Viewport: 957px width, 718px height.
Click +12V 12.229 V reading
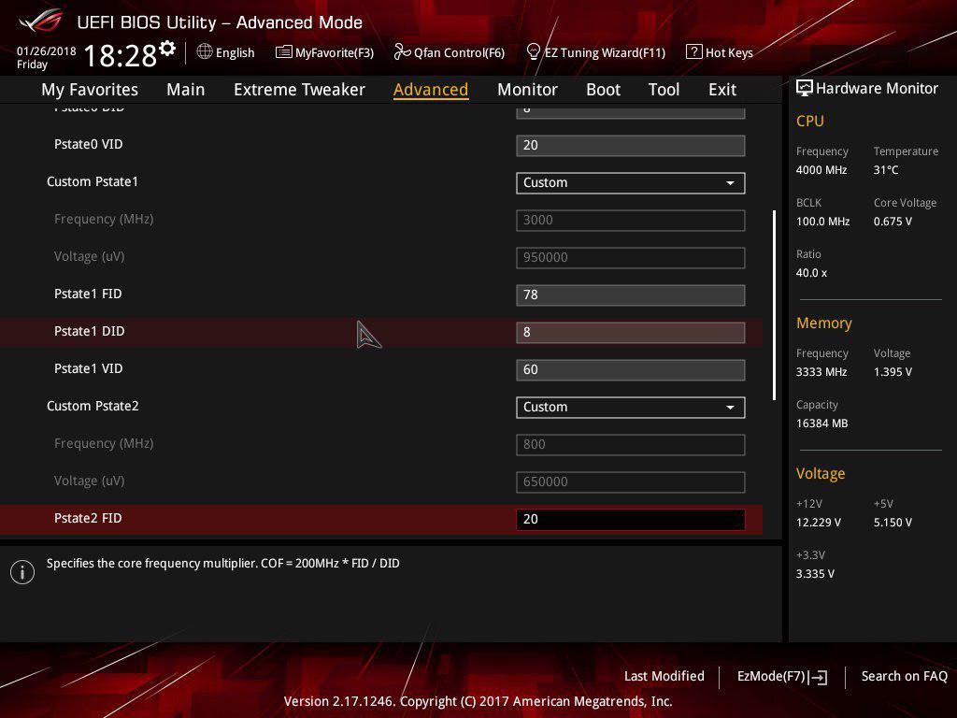coord(819,523)
